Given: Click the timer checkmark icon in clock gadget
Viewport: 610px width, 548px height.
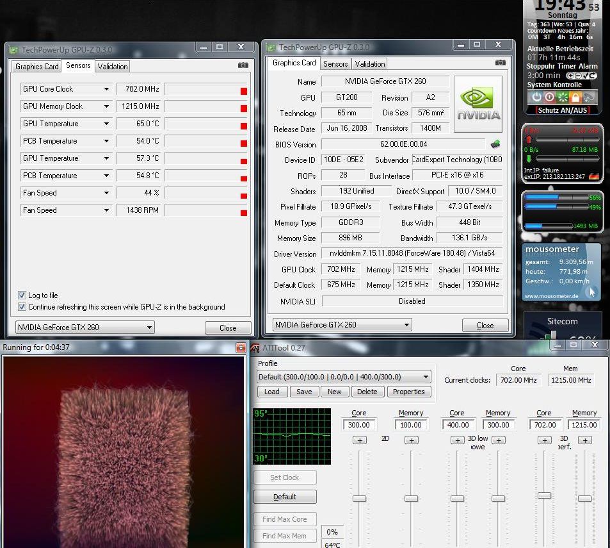Looking at the screenshot, I should pyautogui.click(x=586, y=76).
